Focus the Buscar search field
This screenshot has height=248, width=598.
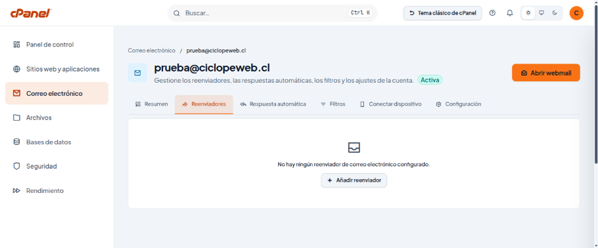pos(272,13)
